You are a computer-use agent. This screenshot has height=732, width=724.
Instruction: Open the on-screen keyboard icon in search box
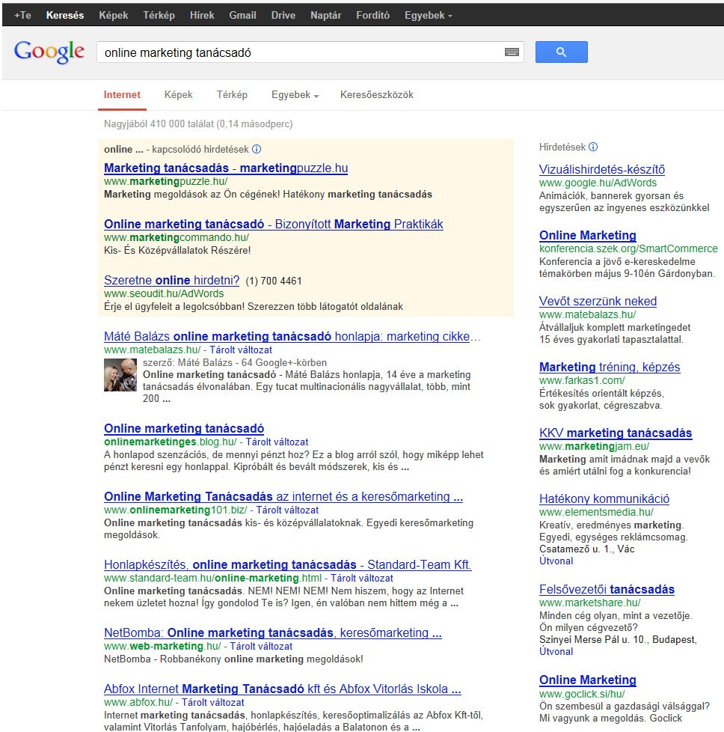coord(512,52)
